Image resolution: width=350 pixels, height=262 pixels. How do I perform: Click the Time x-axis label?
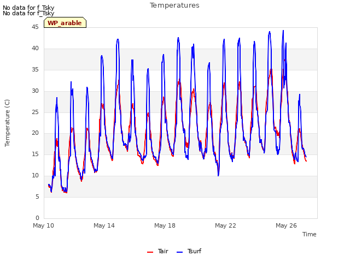310,234
